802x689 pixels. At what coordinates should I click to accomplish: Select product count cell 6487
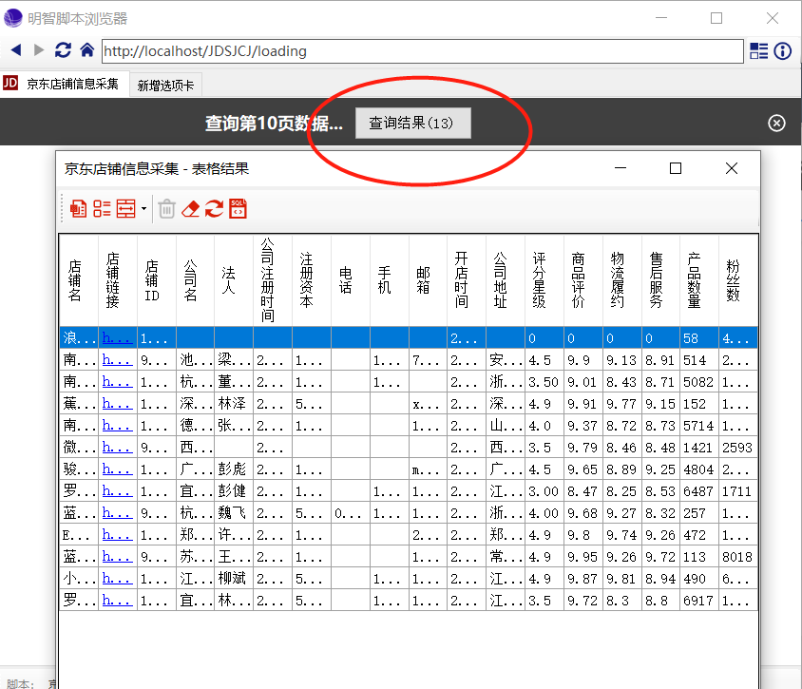(x=699, y=491)
